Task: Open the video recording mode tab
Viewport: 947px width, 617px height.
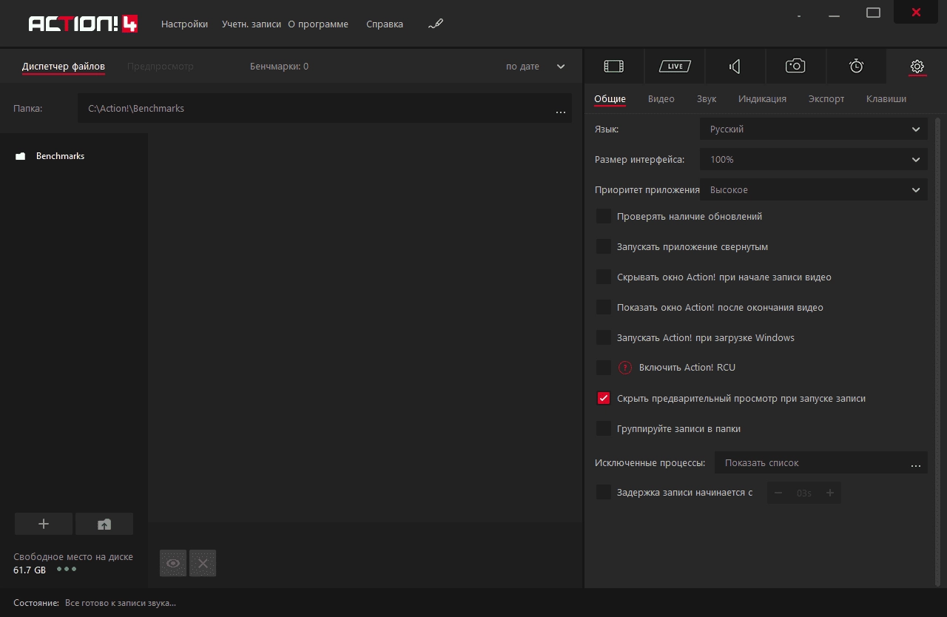Action: [614, 67]
